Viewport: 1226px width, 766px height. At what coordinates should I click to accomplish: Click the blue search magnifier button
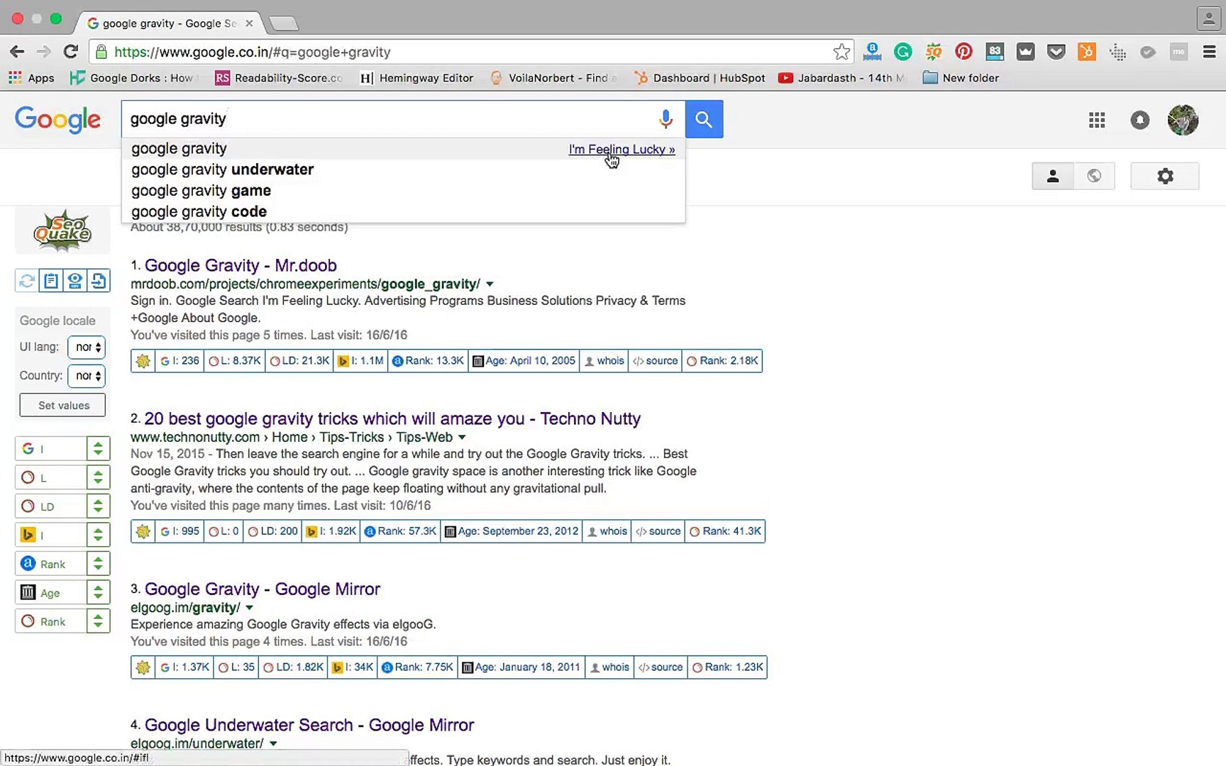[704, 119]
